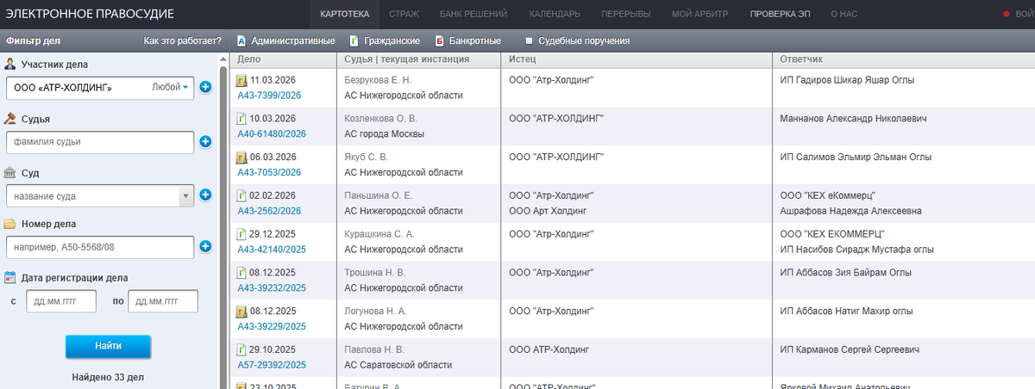1035x389 pixels.
Task: Click the Найдено 33 дел result count
Action: (109, 377)
